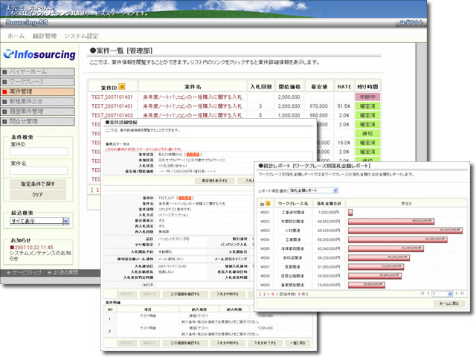Click the 案件ID search input field
The height and width of the screenshot is (357, 476).
tap(37, 152)
